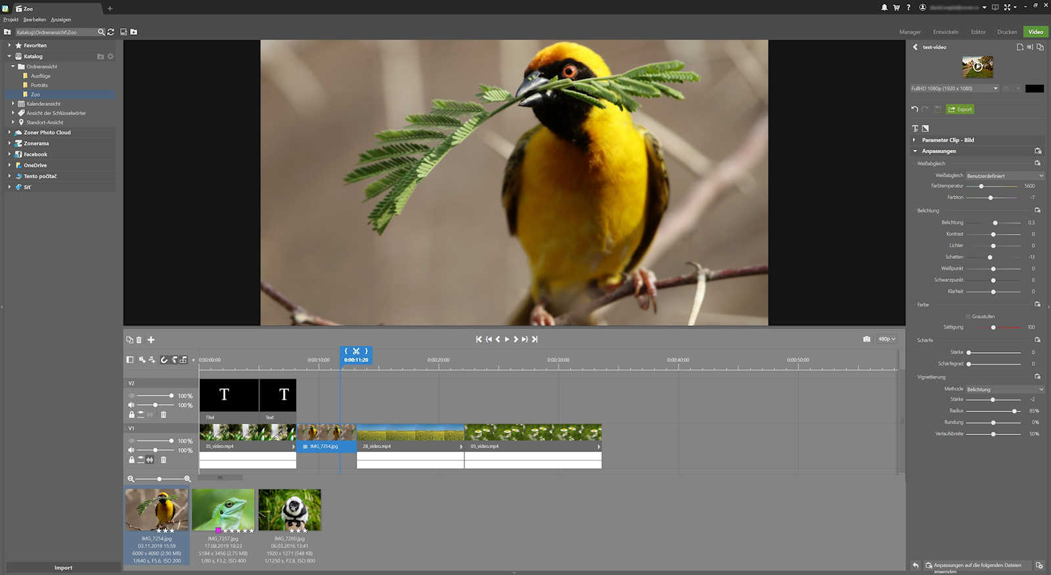Select the IMG_7257.jpg lizard thumbnail
Screen dimensions: 1051x575
click(223, 510)
